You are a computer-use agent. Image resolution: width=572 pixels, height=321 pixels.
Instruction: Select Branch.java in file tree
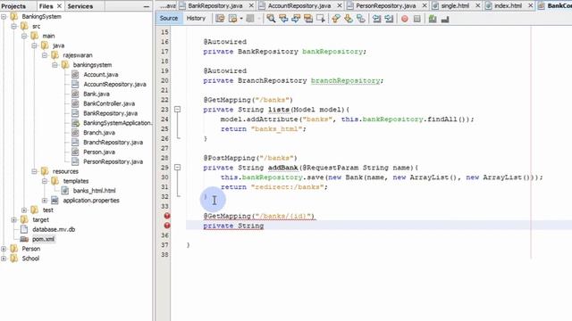99,133
